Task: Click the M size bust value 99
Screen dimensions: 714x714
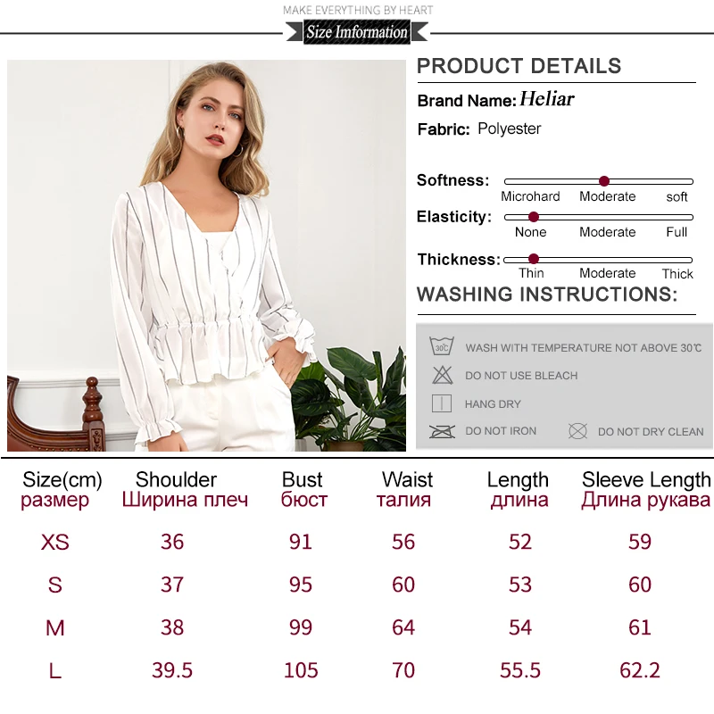Action: [x=301, y=627]
